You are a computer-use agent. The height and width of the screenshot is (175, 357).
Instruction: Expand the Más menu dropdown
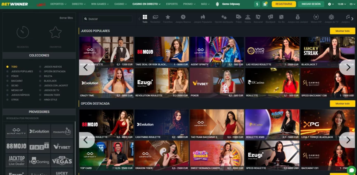(x=205, y=4)
